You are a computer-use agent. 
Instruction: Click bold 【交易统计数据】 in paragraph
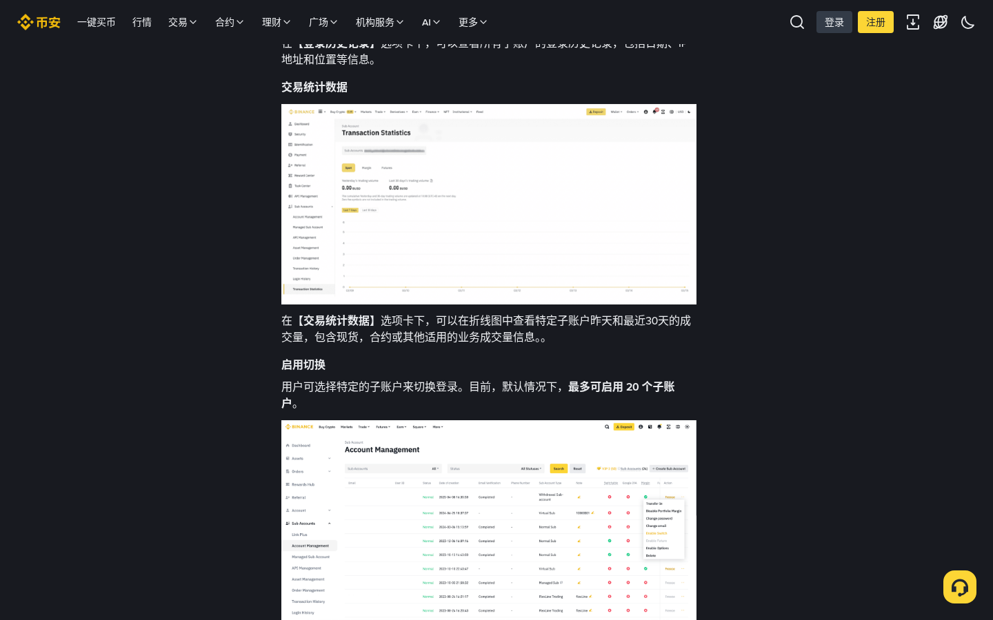click(x=337, y=320)
